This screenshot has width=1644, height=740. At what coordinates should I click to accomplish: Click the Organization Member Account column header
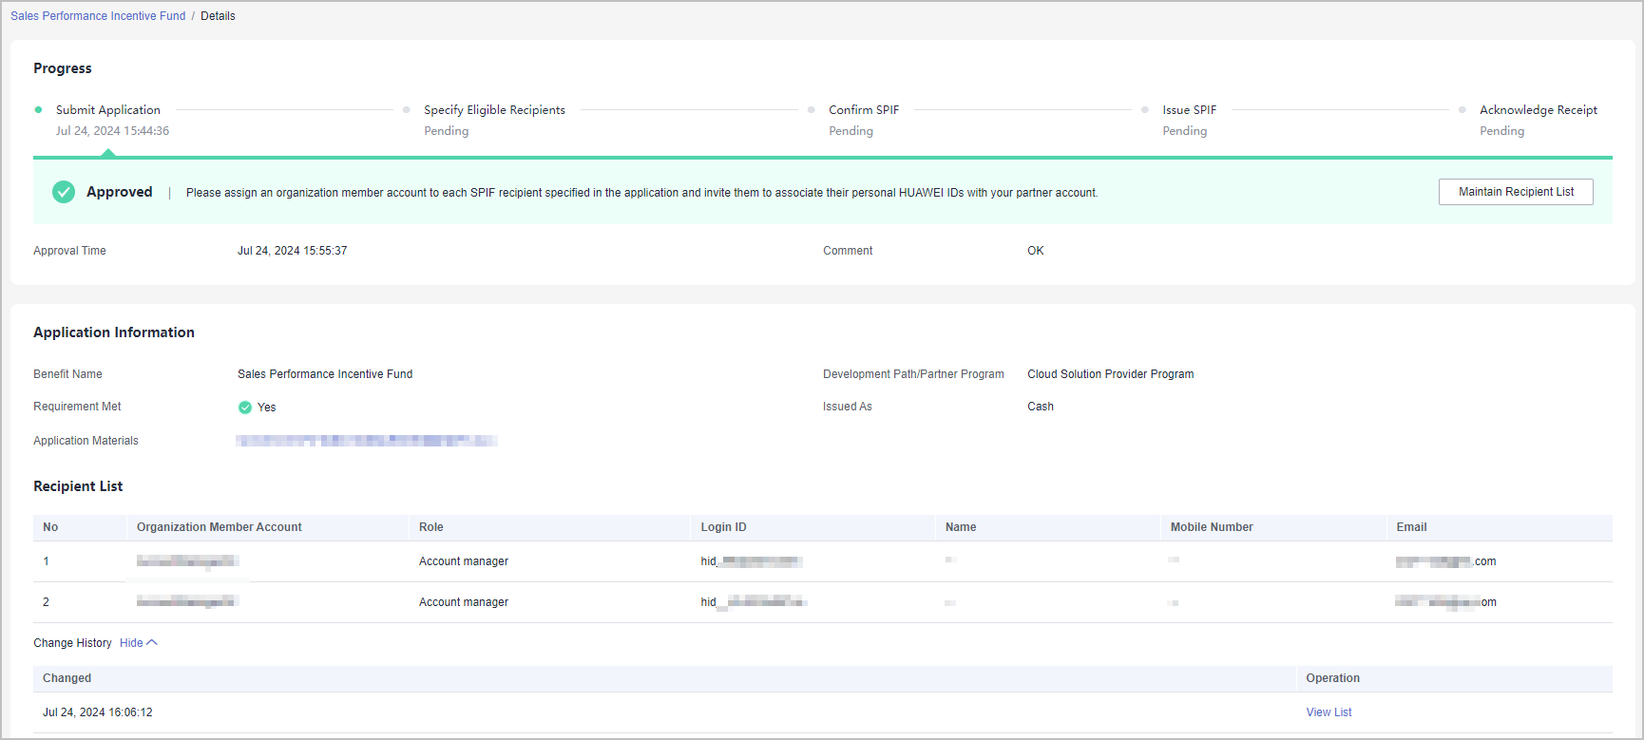pos(220,527)
